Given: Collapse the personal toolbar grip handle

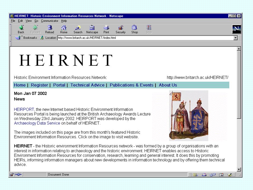Looking at the screenshot, I should point(11,43).
